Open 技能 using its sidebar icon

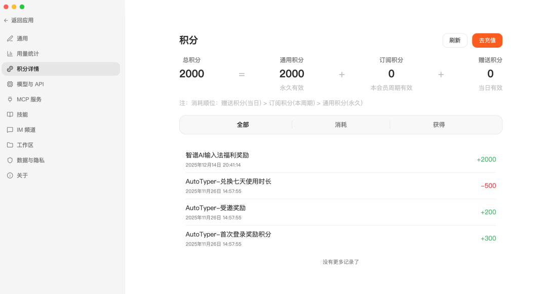(11, 114)
